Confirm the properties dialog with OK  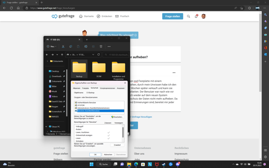coord(95,154)
